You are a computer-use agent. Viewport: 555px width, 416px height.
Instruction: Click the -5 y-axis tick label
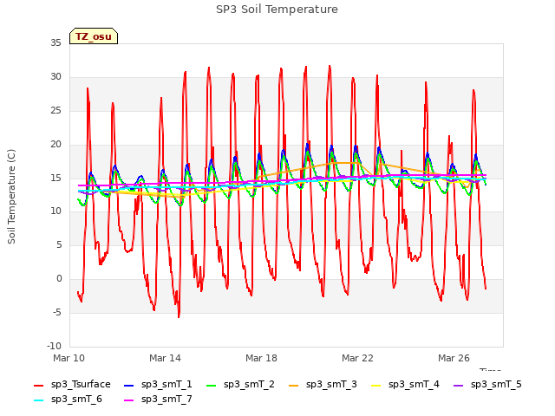(57, 313)
